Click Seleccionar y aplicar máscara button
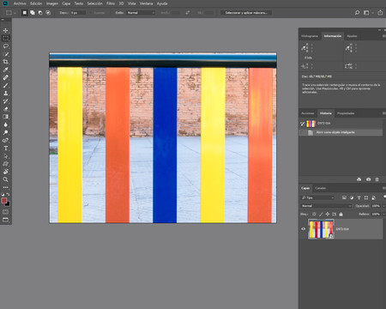This screenshot has width=386, height=309. tap(246, 13)
